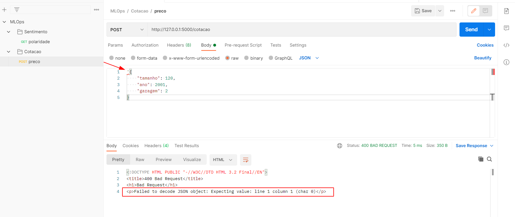Open the Save options dropdown arrow
515x217 pixels.
click(x=440, y=11)
